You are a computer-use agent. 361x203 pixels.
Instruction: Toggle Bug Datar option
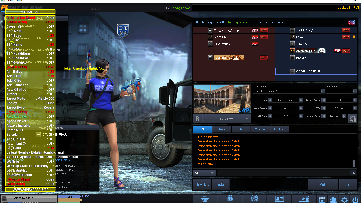coord(30,148)
